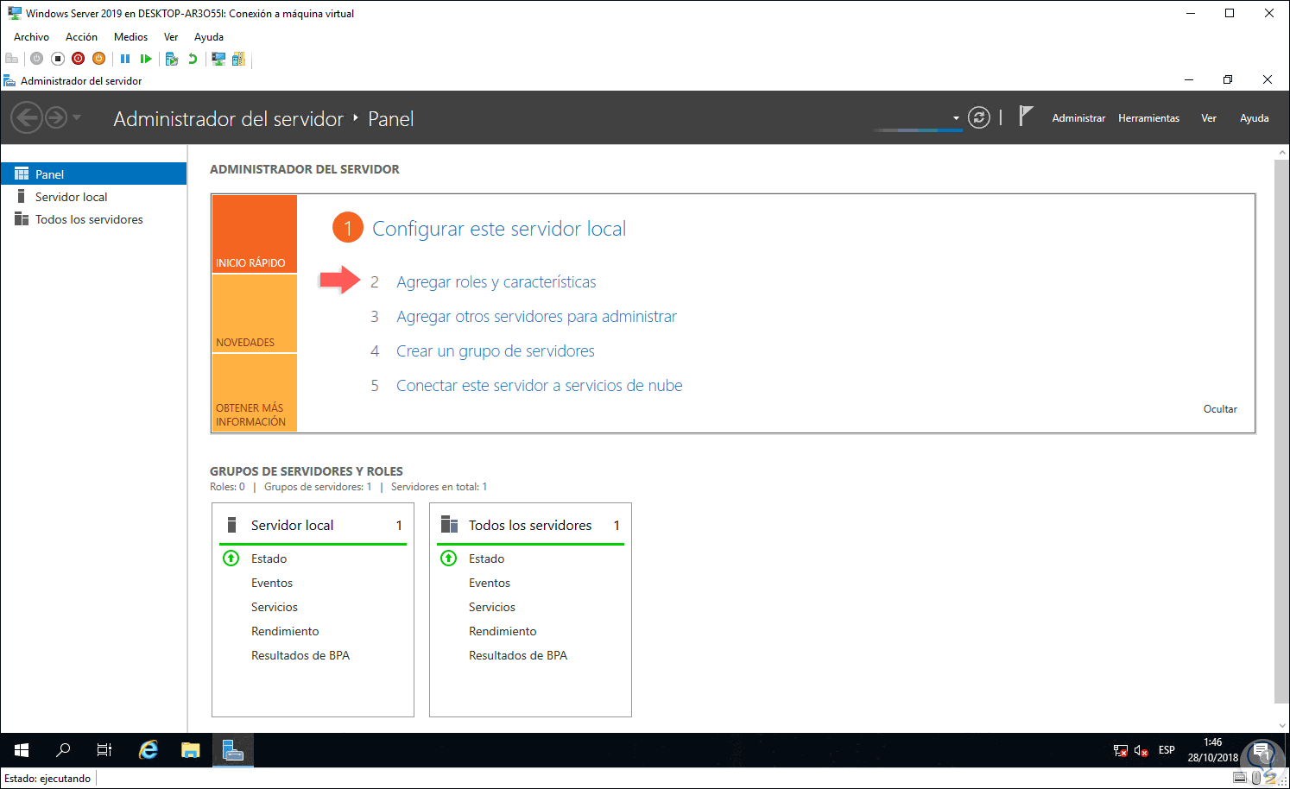Open the Acción menu
This screenshot has height=789, width=1290.
[x=81, y=37]
